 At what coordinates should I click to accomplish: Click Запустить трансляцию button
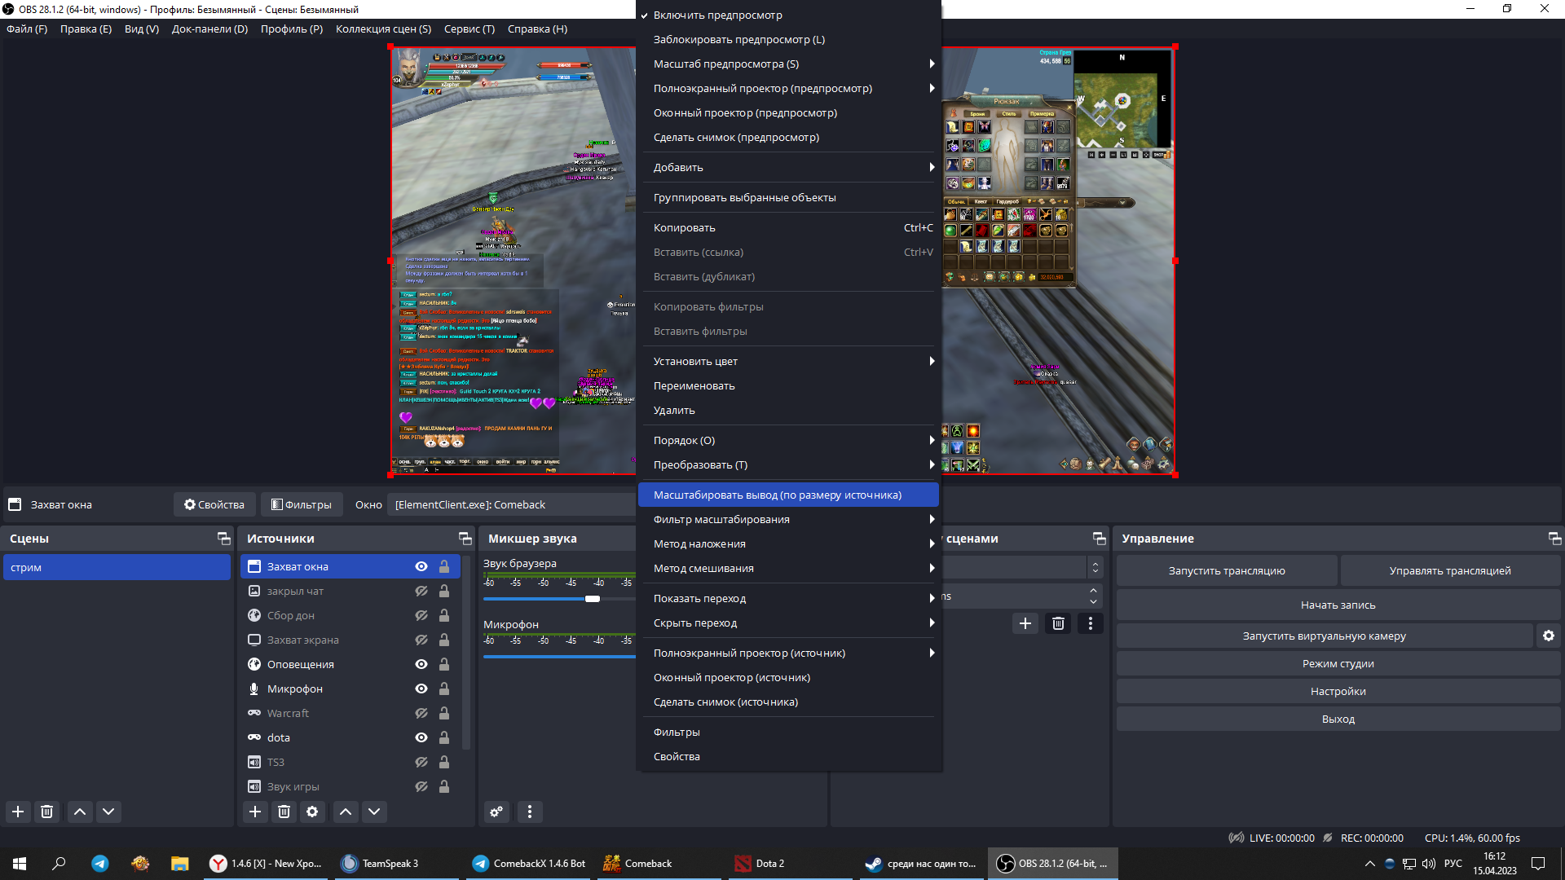coord(1226,570)
